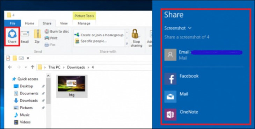Select the Zip folder icon

(37, 34)
